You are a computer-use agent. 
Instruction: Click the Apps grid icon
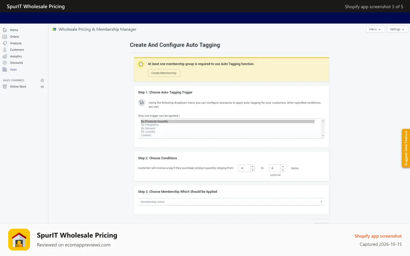pyautogui.click(x=5, y=69)
